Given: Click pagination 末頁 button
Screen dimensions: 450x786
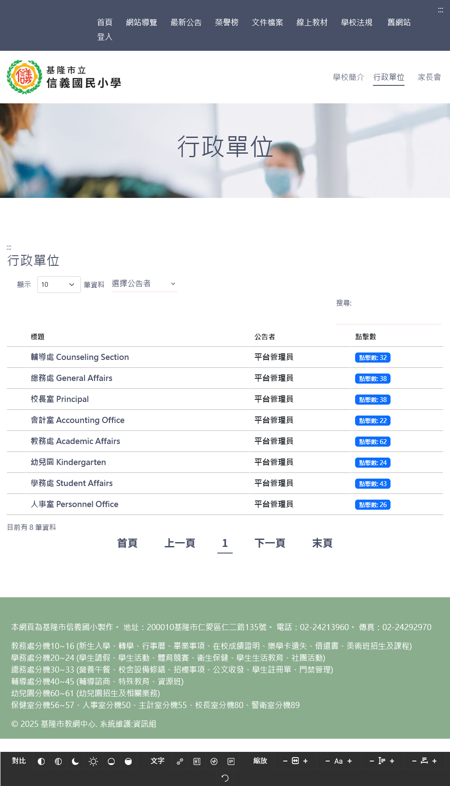Looking at the screenshot, I should (322, 543).
